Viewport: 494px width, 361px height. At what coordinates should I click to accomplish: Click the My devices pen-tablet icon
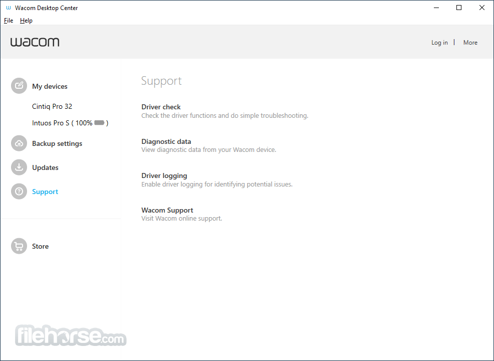pos(19,86)
